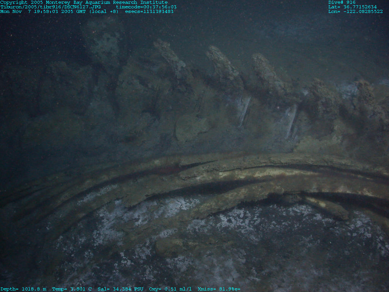The height and width of the screenshot is (292, 389).
Task: Click the esecs=1131393483 value
Action: click(149, 11)
